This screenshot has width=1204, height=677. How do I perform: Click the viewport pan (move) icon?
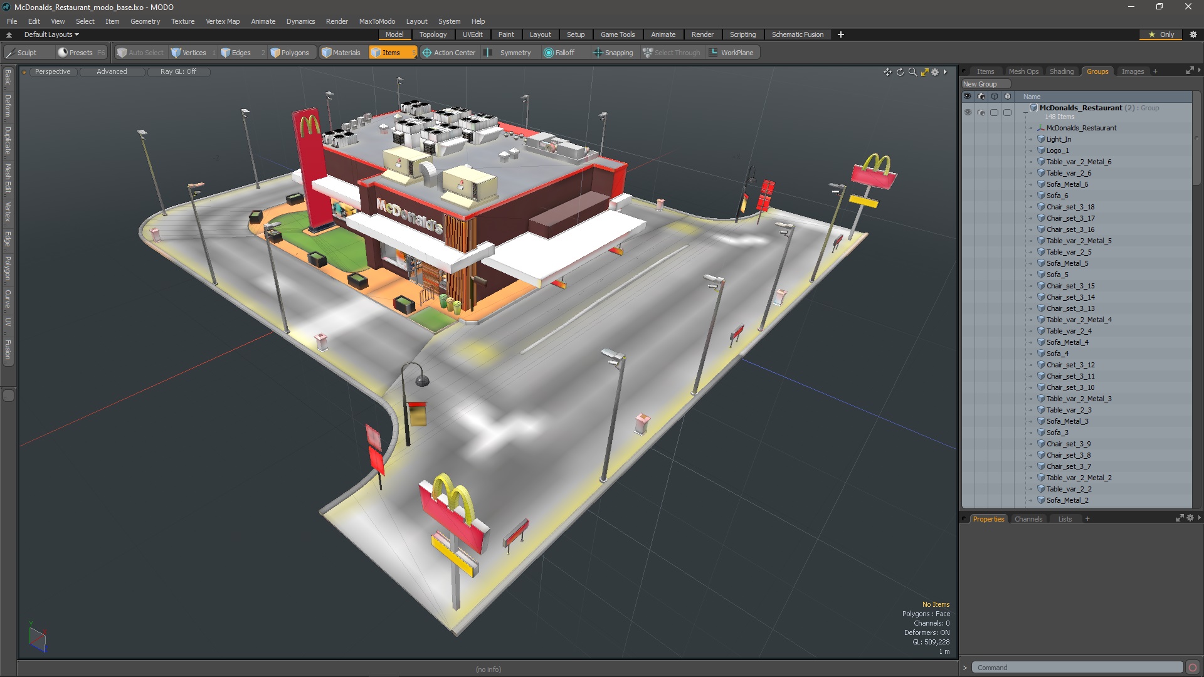coord(887,72)
